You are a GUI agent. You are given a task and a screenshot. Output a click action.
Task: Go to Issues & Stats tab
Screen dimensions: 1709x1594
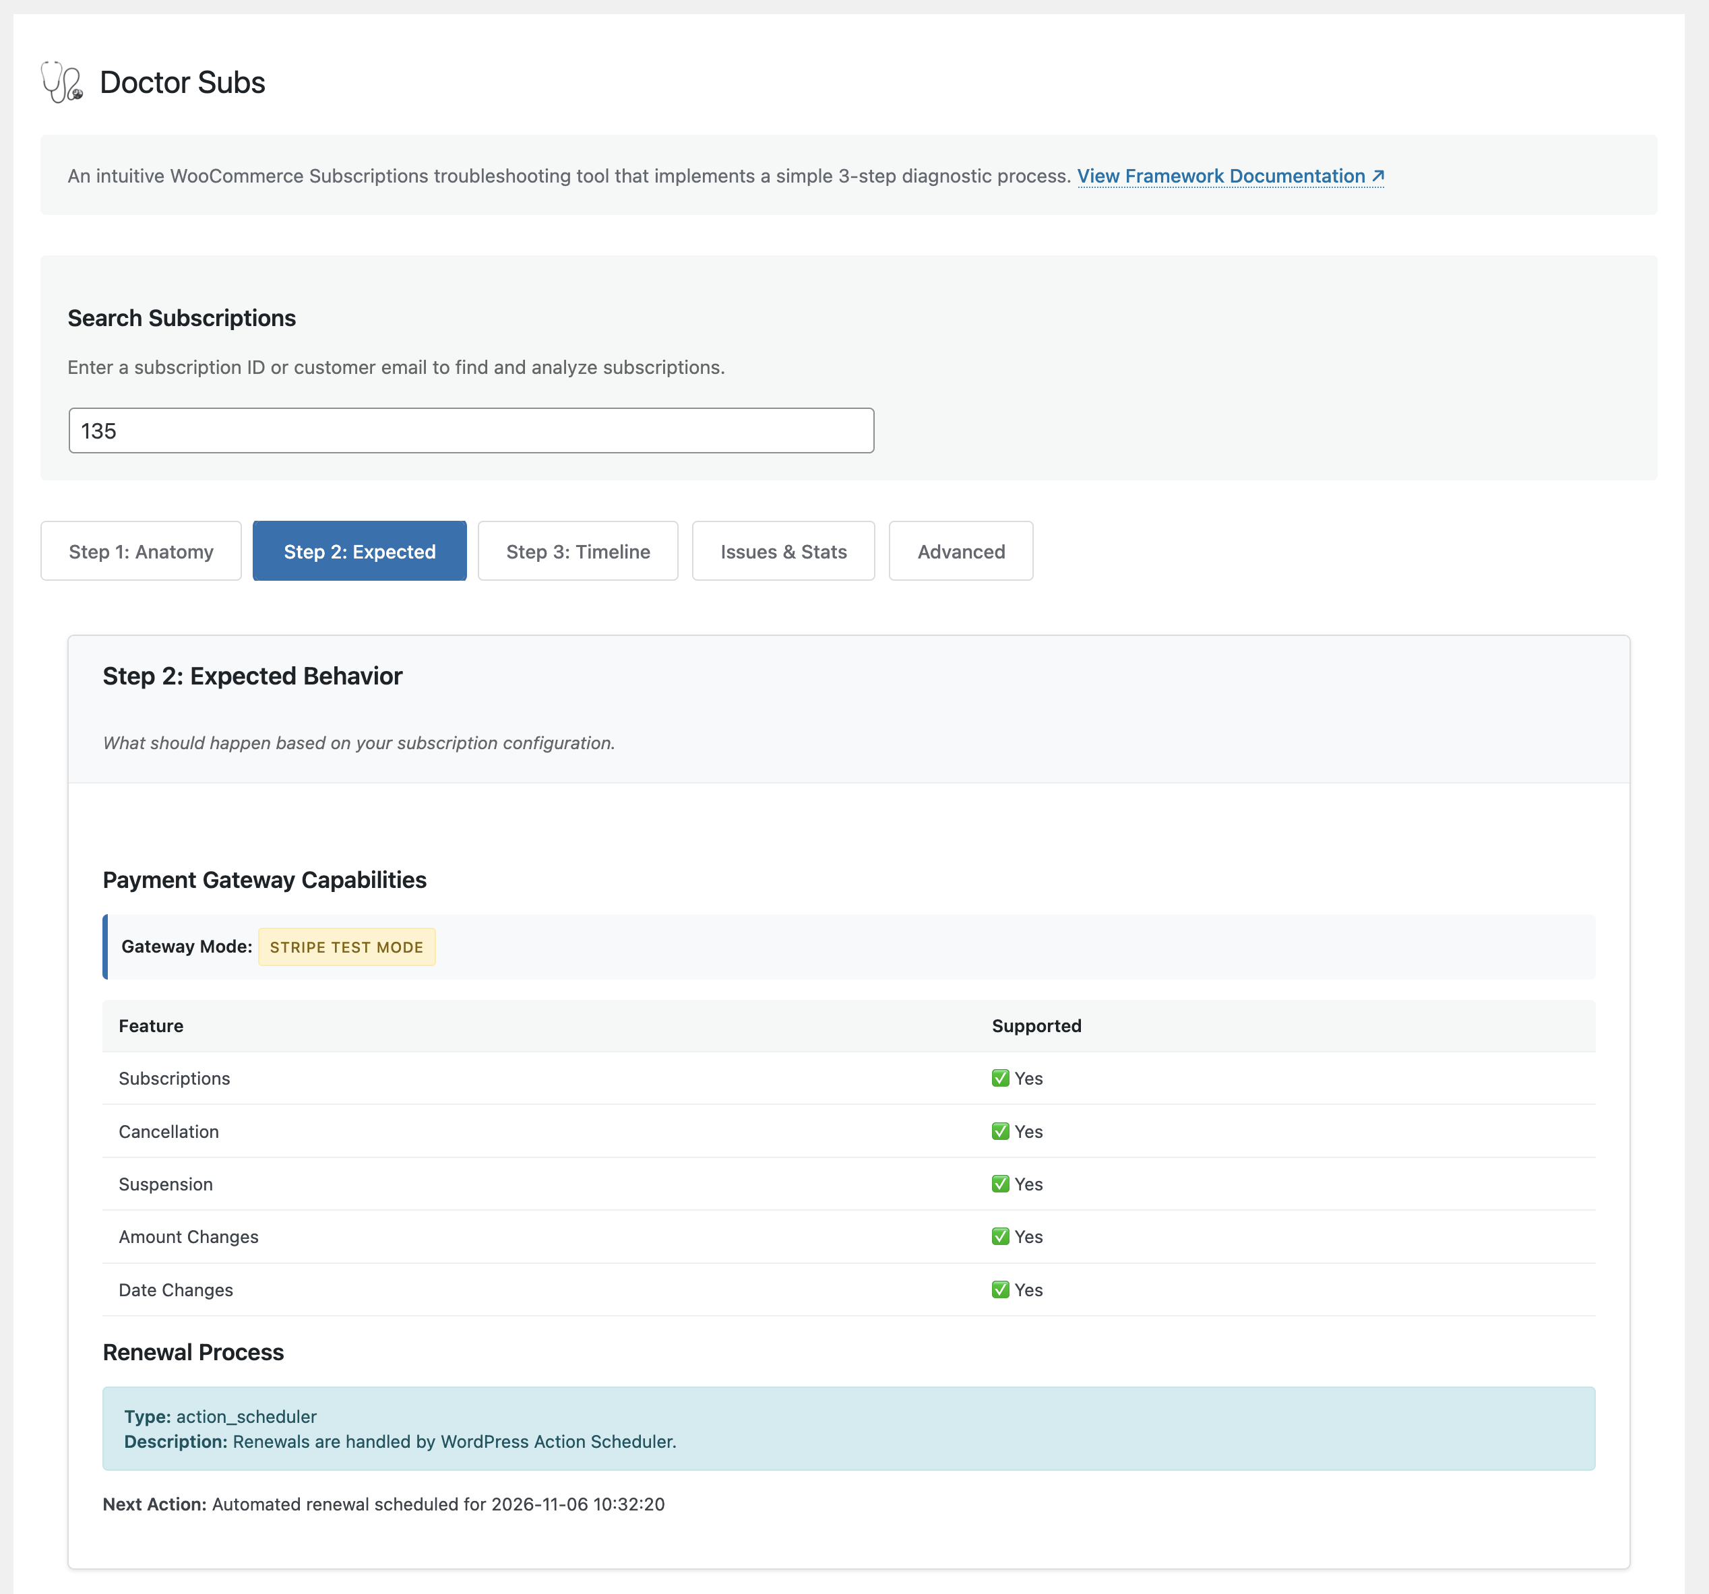coord(783,552)
